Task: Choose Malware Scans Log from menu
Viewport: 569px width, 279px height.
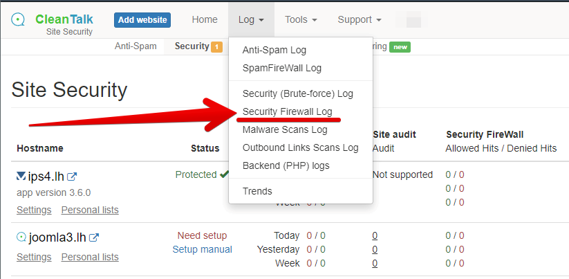Action: click(x=285, y=129)
